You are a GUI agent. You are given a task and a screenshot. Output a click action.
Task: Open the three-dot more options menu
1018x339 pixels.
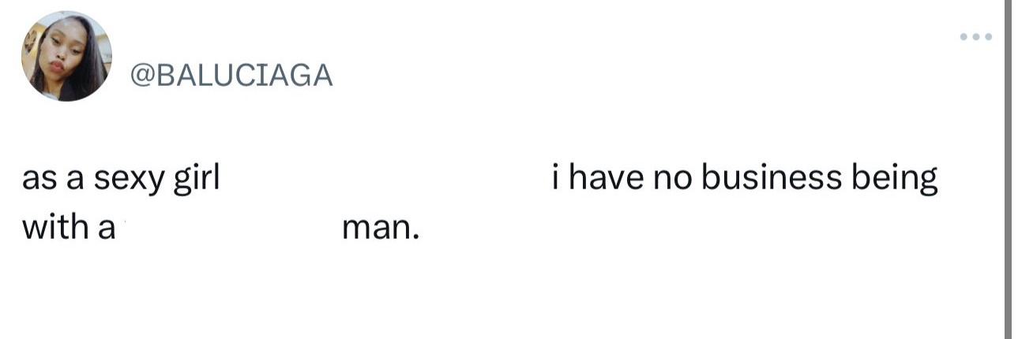[976, 37]
